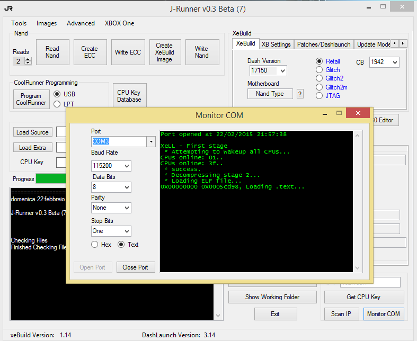
Task: Click the Program CoolRunner button
Action: [x=31, y=99]
